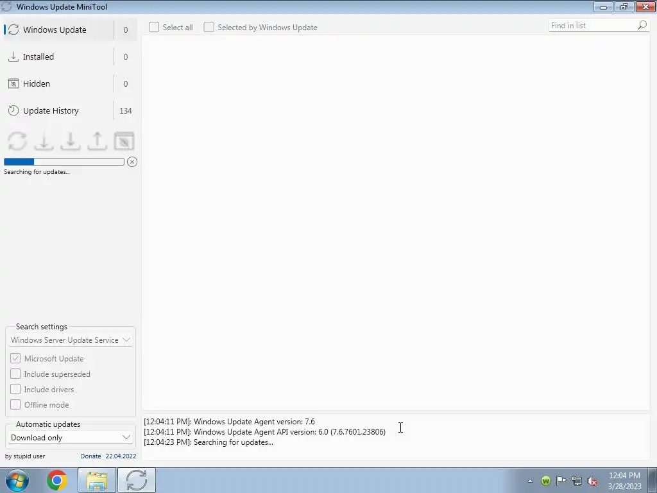The width and height of the screenshot is (657, 493).
Task: Click the Uninstall updates up-arrow icon
Action: pos(98,141)
